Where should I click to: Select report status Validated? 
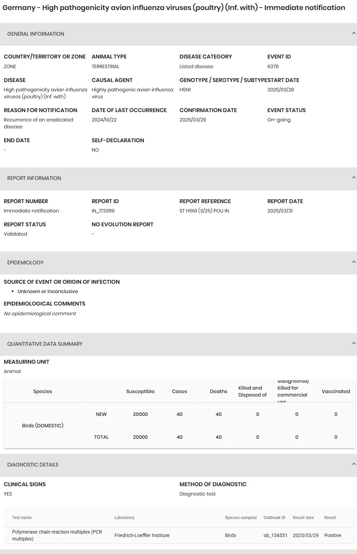pyautogui.click(x=16, y=234)
